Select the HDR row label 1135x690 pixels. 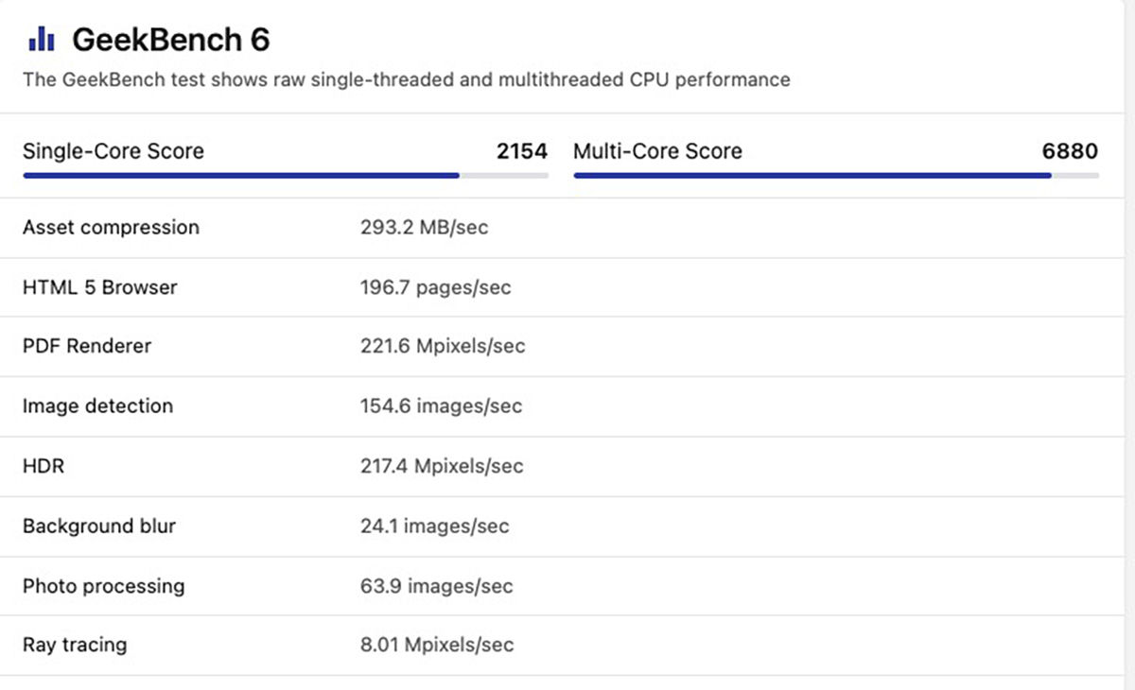pyautogui.click(x=44, y=466)
